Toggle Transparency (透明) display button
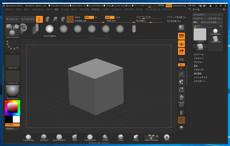This screenshot has height=146, width=230. 181,112
